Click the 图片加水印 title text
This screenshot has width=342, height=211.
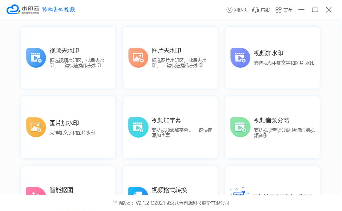point(64,123)
